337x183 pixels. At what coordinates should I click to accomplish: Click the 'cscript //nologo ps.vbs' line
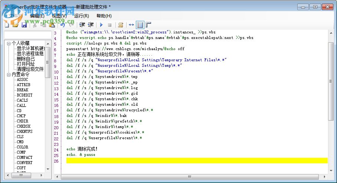107,43
